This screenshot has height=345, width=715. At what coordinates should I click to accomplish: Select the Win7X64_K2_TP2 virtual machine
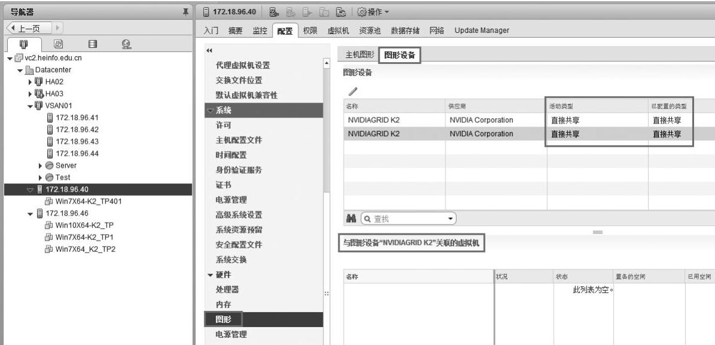pyautogui.click(x=85, y=249)
